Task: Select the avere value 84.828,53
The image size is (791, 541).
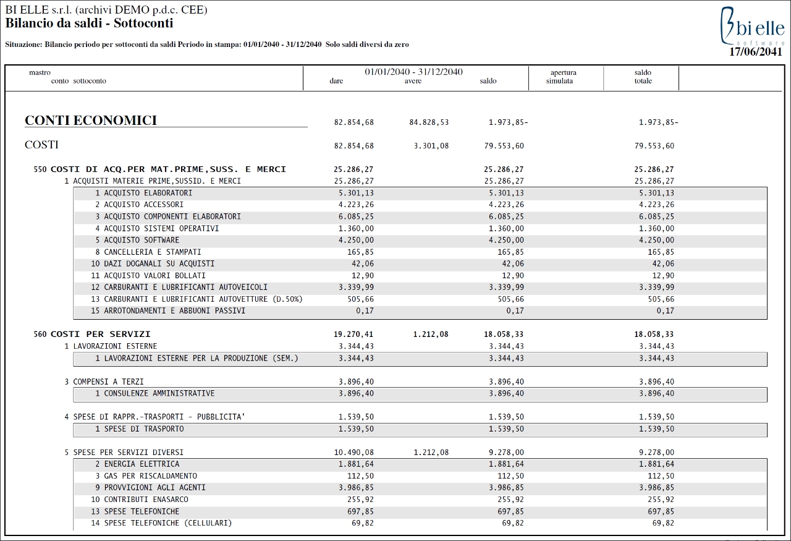Action: tap(429, 122)
